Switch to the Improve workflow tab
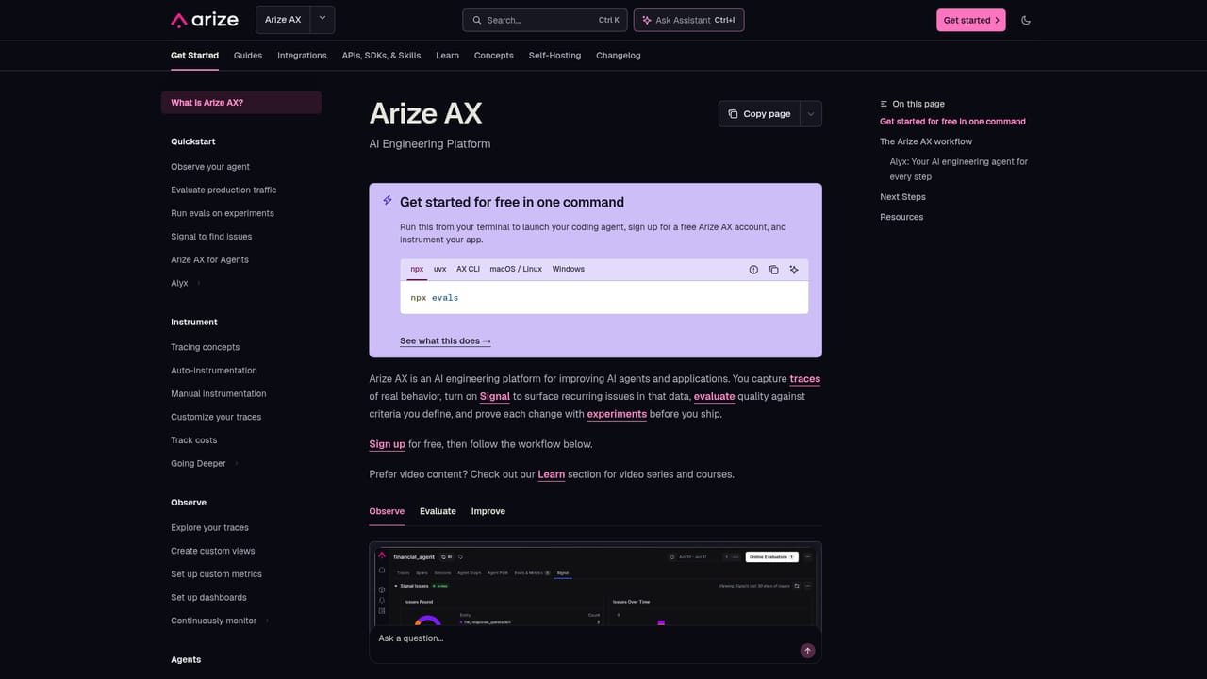The height and width of the screenshot is (679, 1207). 488,511
